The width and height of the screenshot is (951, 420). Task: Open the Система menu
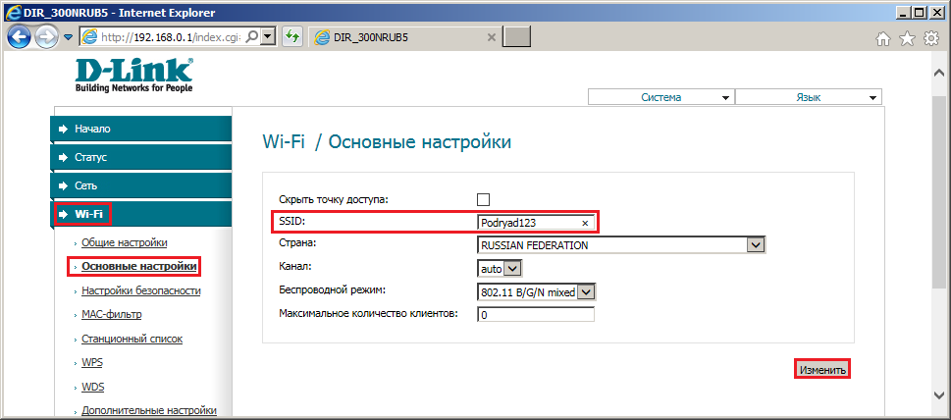click(x=661, y=97)
